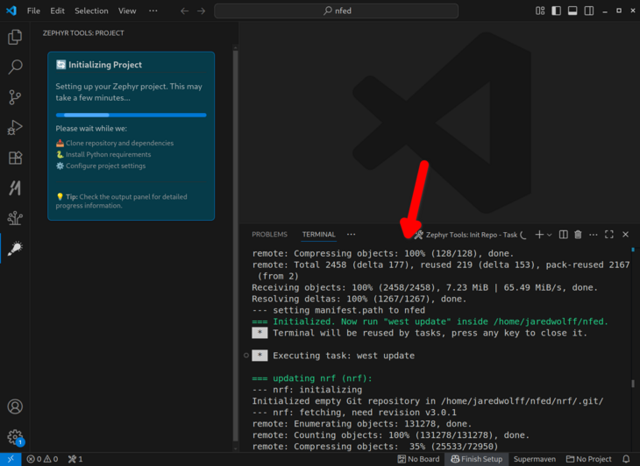Open the Accounts menu icon
Image resolution: width=640 pixels, height=466 pixels.
coord(15,406)
